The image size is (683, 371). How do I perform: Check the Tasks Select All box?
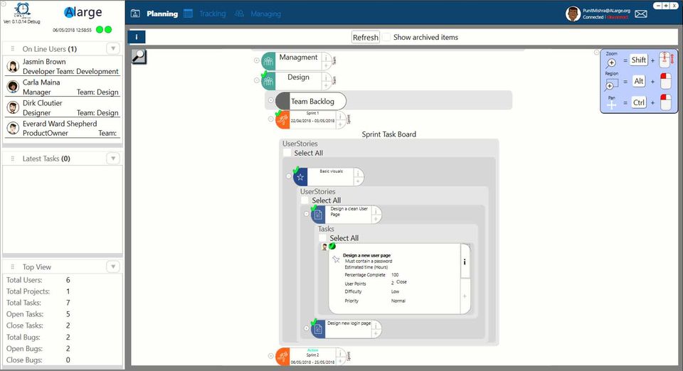(x=323, y=238)
